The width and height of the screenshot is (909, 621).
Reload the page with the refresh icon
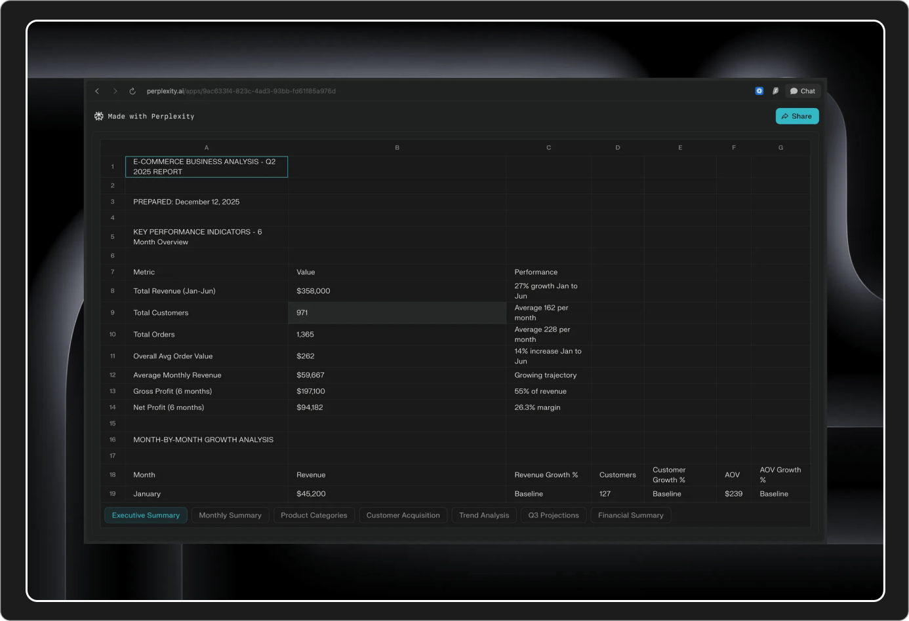tap(132, 91)
